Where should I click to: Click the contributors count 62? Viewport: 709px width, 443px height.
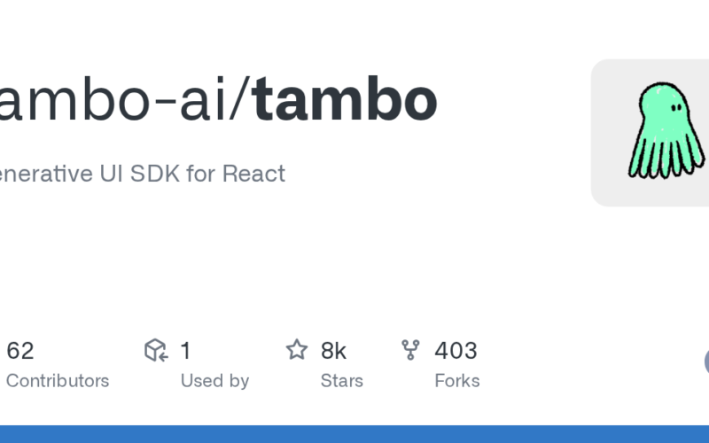(x=19, y=351)
